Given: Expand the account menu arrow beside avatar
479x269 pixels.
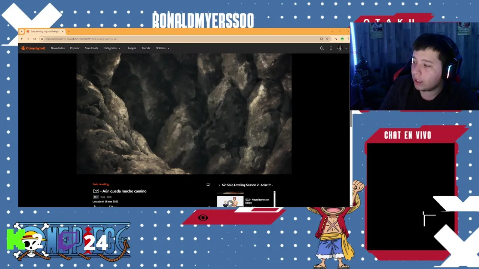Looking at the screenshot, I should pos(346,48).
